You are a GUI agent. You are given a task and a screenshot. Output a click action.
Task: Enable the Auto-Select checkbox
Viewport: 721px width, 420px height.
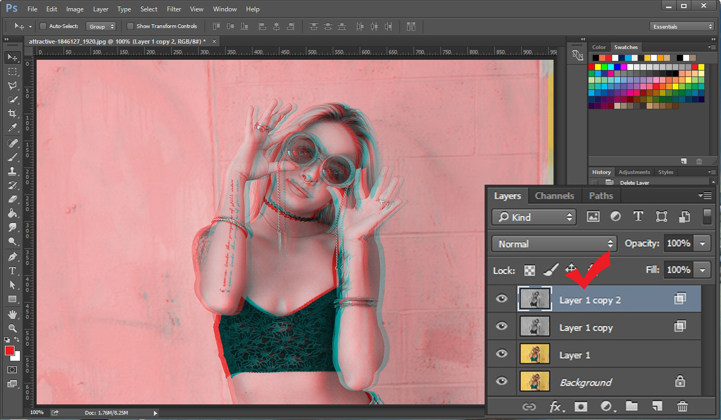coord(43,26)
